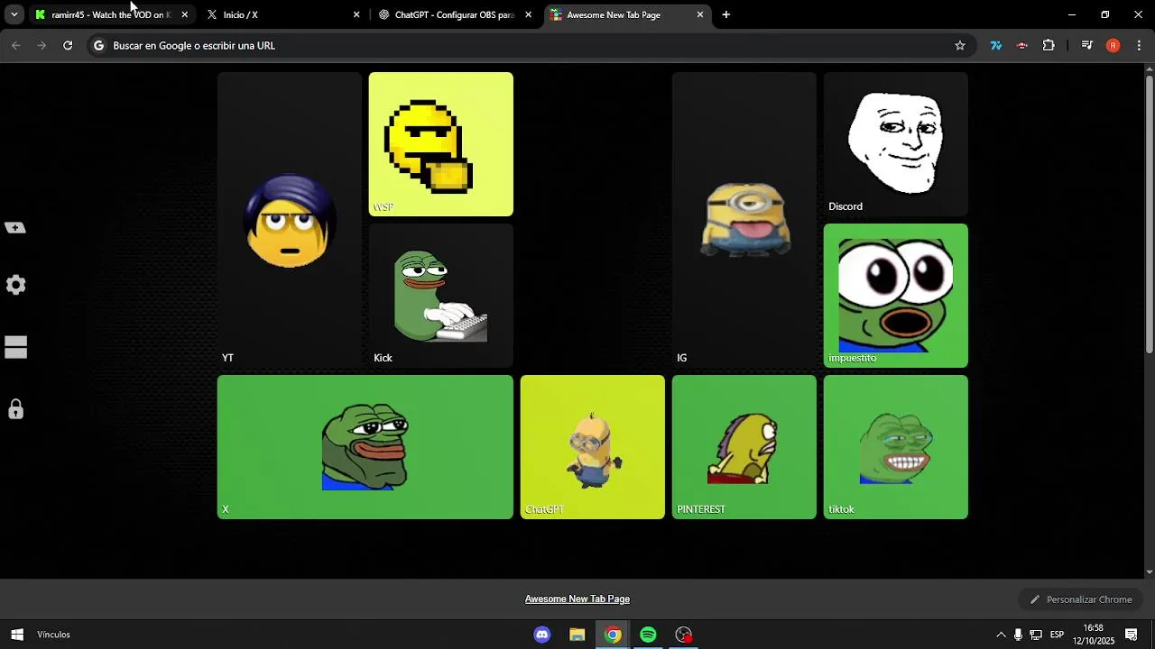Close the Awesome New Tab Page tab
This screenshot has height=649, width=1155.
tap(699, 14)
